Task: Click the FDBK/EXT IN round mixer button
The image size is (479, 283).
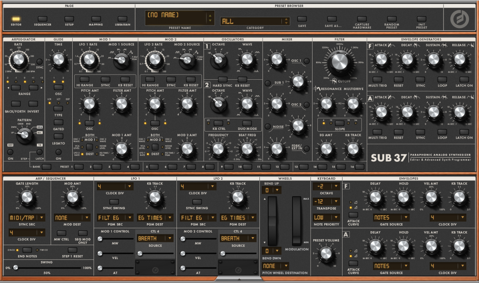Action: [307, 149]
